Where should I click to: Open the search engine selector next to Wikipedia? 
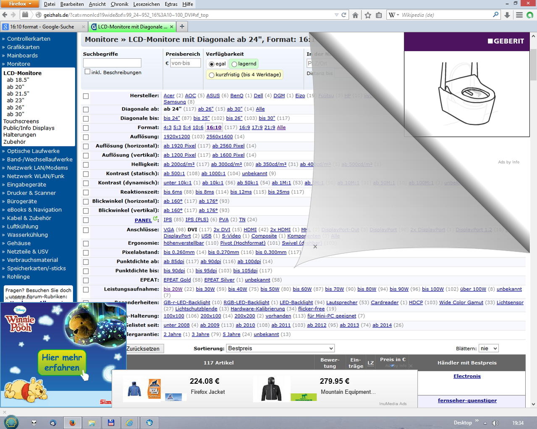pos(394,15)
